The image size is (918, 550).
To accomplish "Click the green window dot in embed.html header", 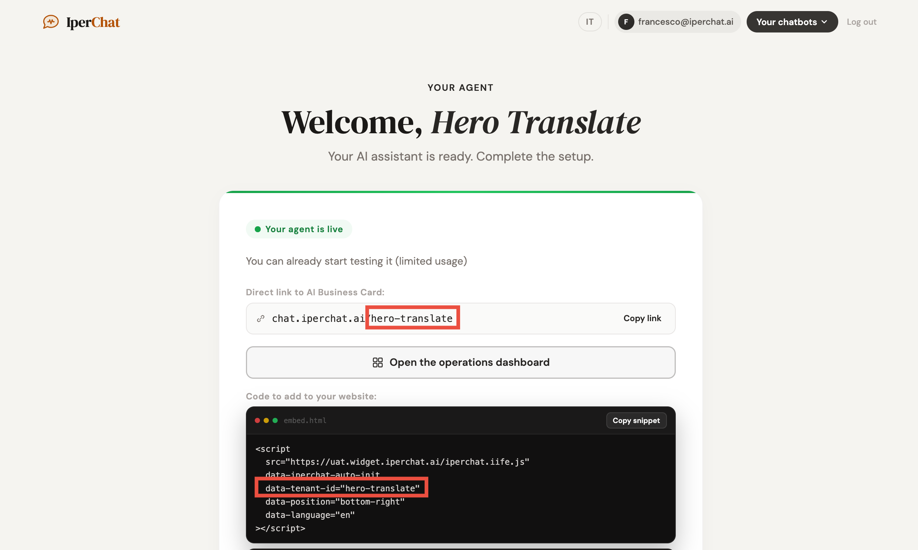I will pyautogui.click(x=275, y=420).
